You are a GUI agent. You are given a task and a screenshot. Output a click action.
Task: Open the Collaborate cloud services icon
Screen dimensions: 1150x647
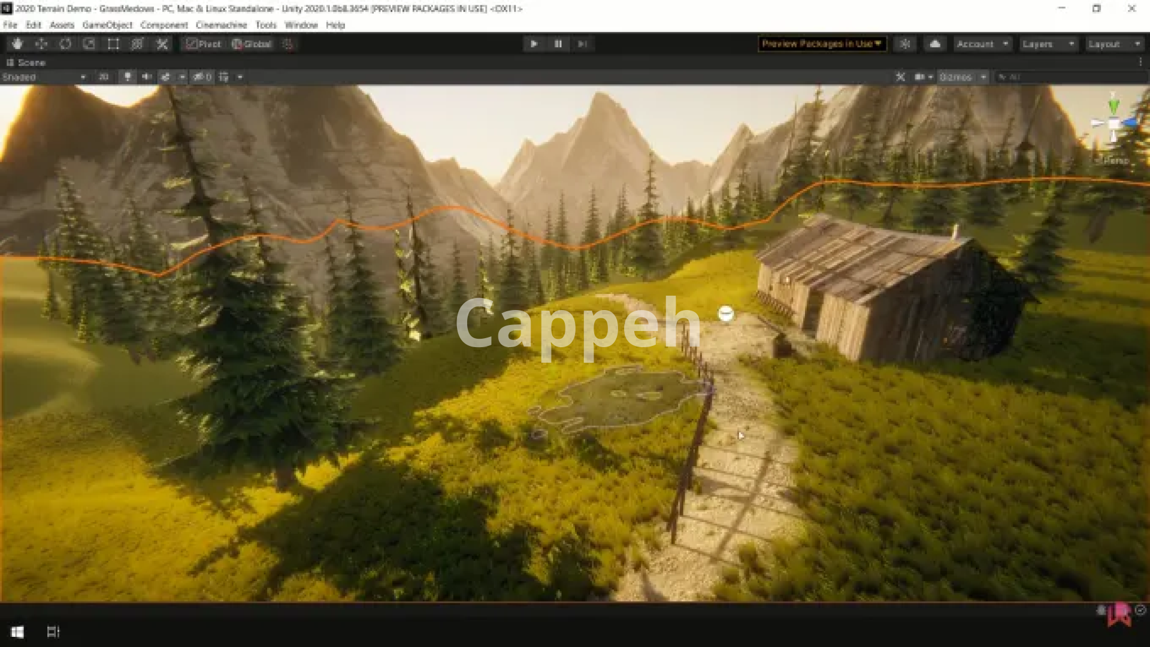[934, 44]
